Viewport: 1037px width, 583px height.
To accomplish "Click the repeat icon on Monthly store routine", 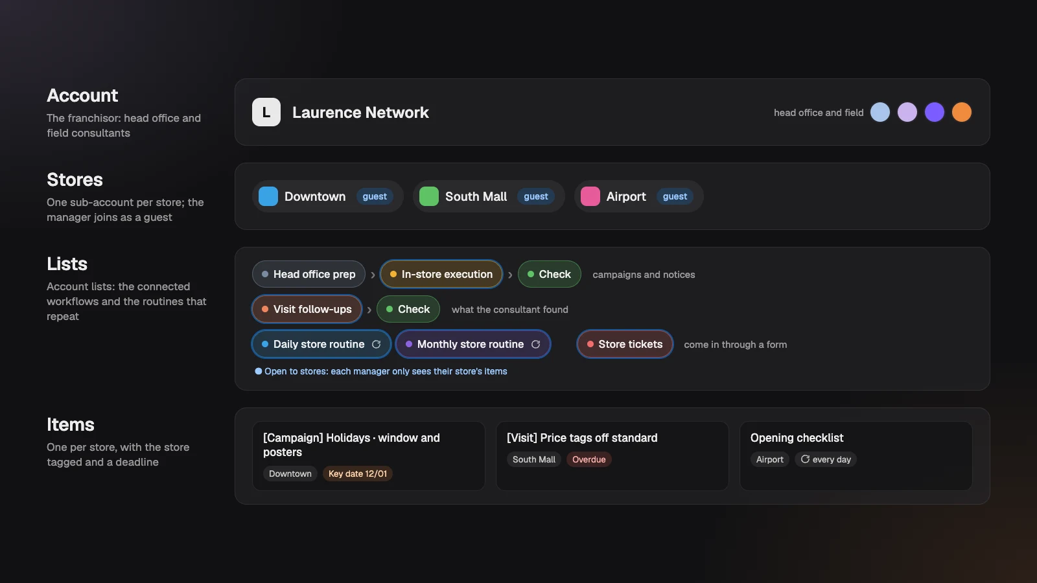I will pyautogui.click(x=536, y=344).
